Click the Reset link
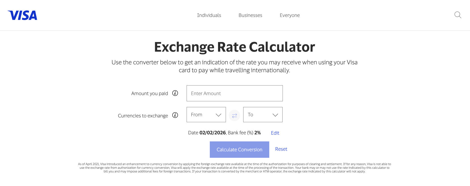470x186 pixels. (281, 149)
